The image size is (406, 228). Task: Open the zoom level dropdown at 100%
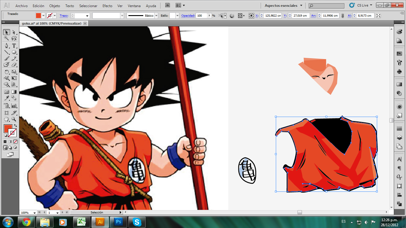35,213
